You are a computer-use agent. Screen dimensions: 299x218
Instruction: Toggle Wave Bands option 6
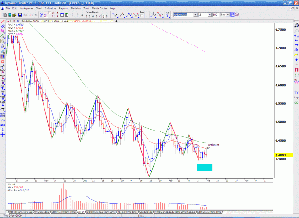click(103, 16)
